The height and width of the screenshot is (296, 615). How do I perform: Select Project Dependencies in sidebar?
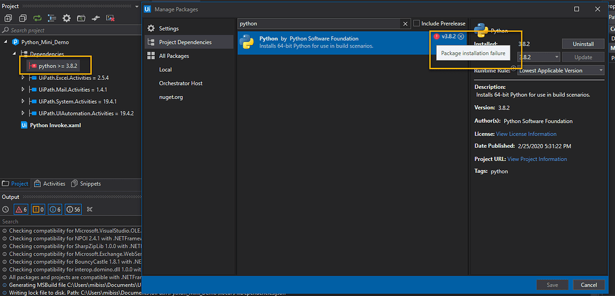point(189,42)
